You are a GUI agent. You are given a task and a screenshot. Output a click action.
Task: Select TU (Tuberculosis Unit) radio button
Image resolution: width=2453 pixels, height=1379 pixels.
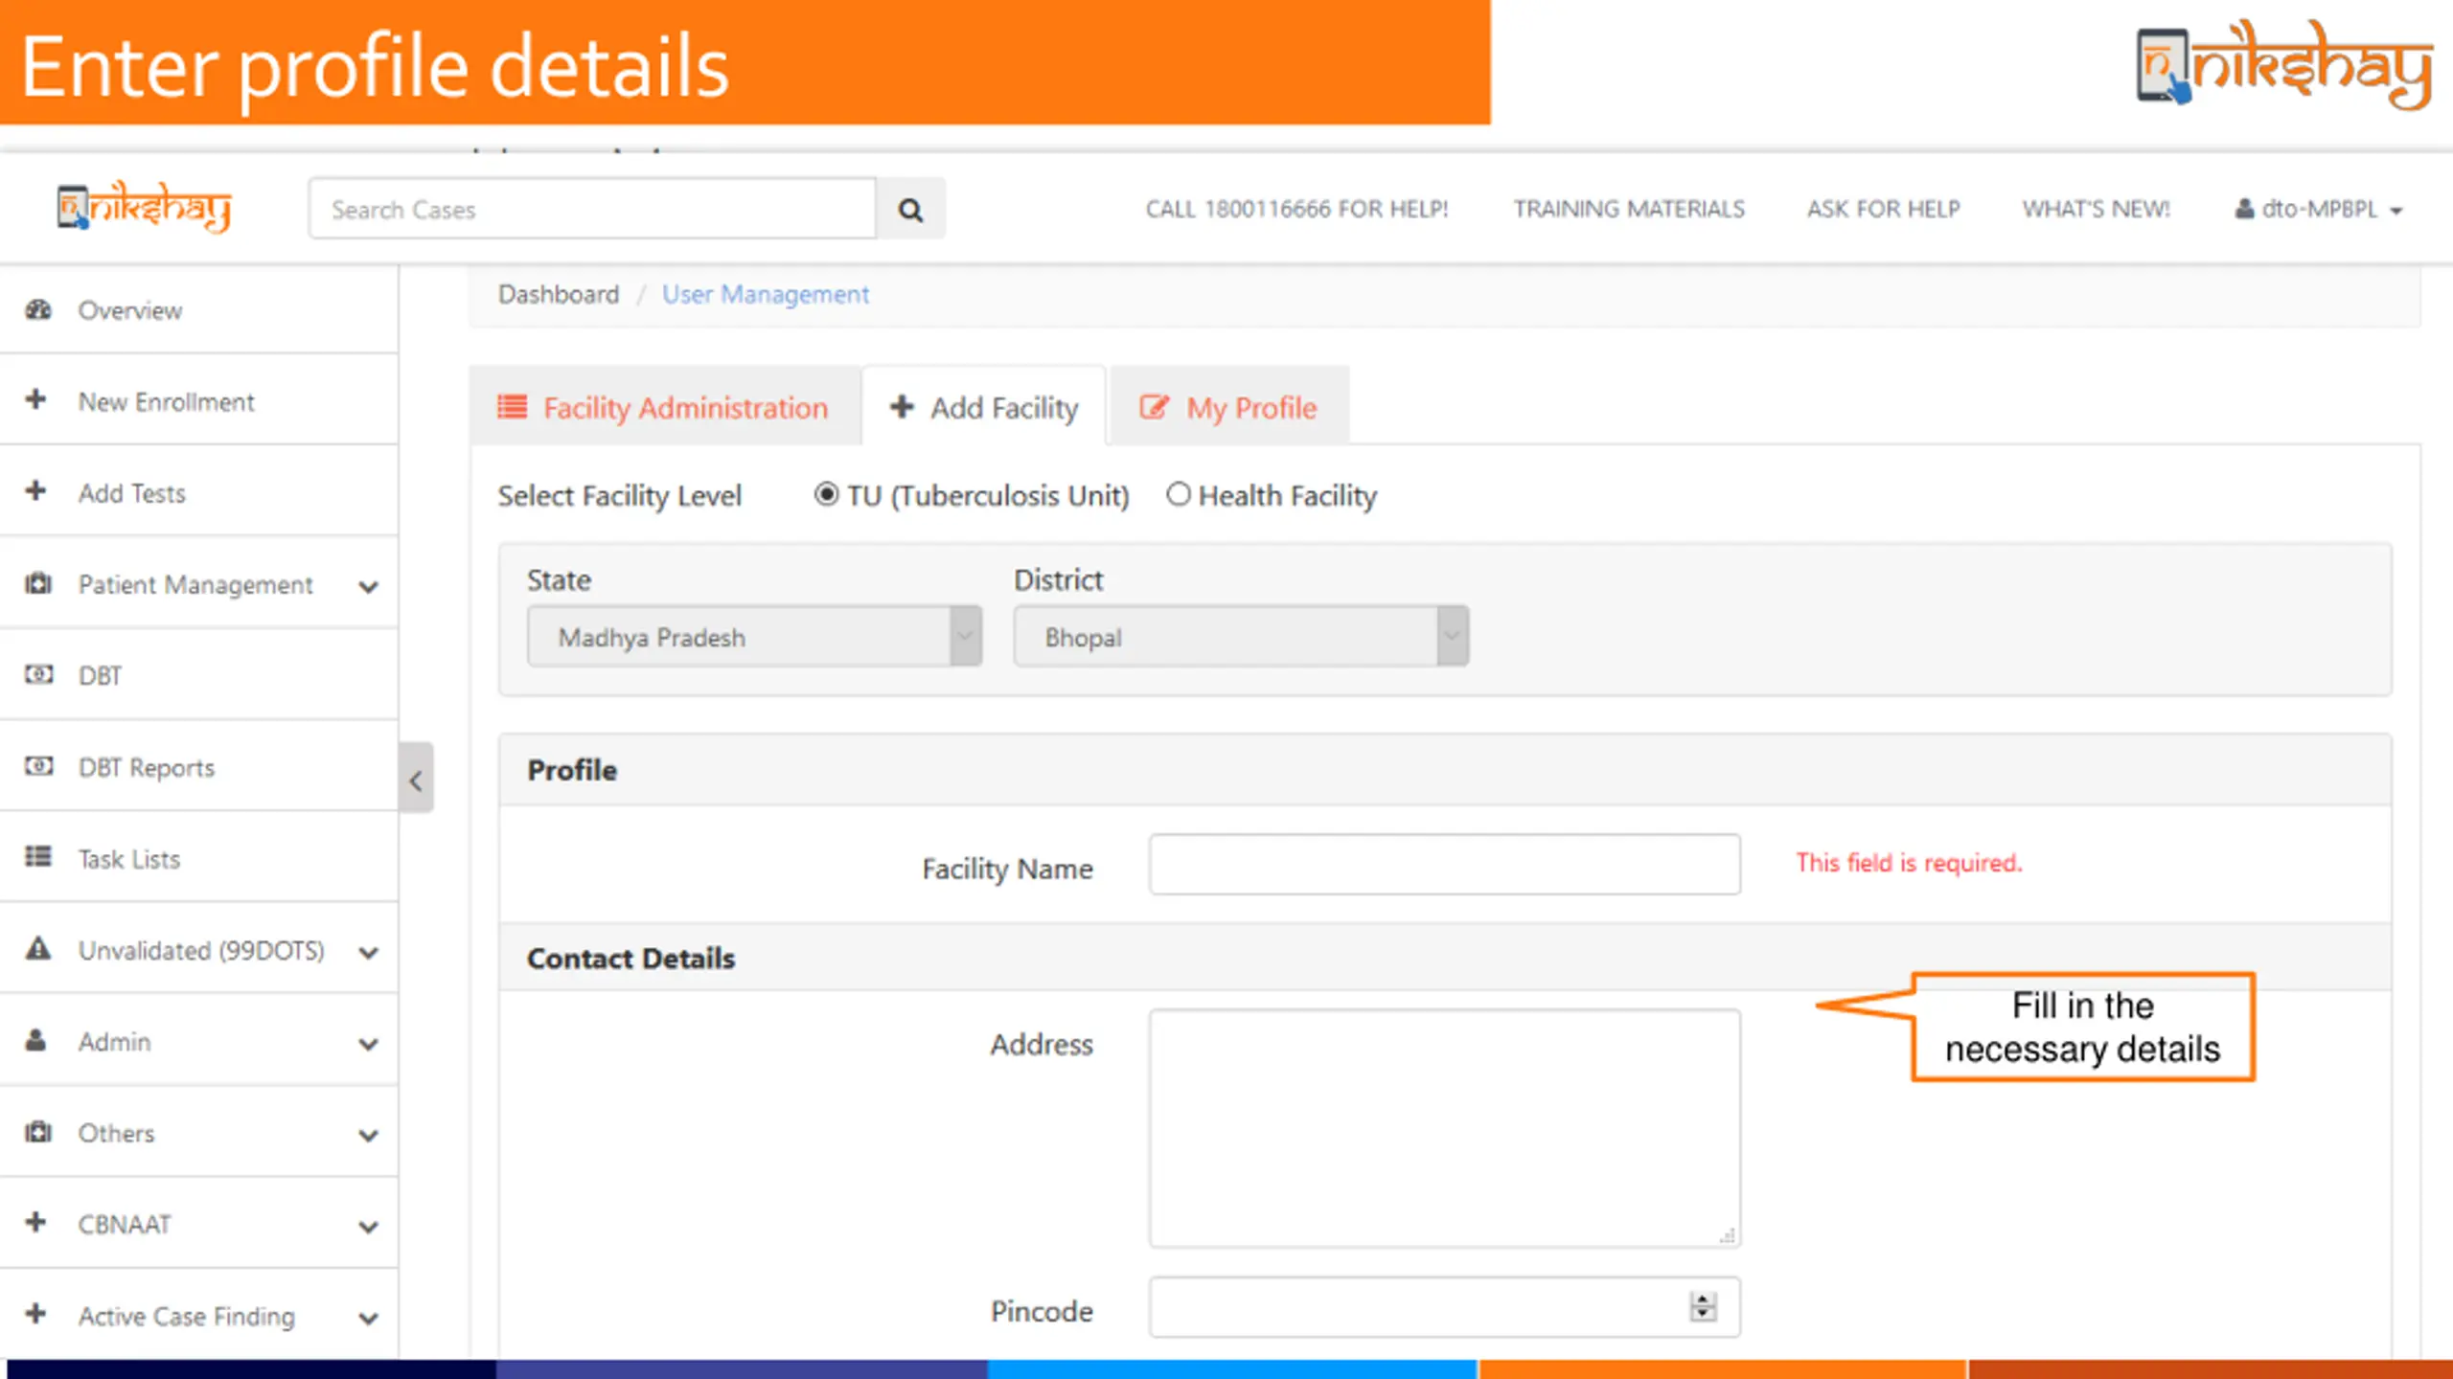tap(826, 495)
